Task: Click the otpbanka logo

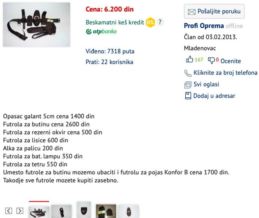Action: coord(101,32)
